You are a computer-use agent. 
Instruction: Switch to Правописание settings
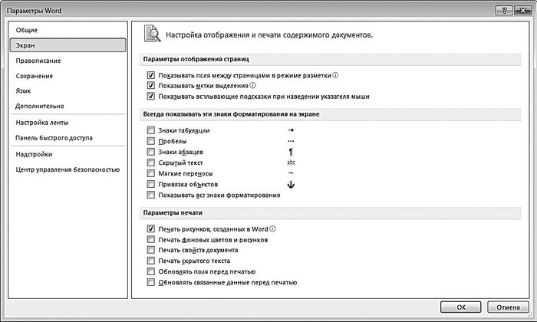click(68, 61)
